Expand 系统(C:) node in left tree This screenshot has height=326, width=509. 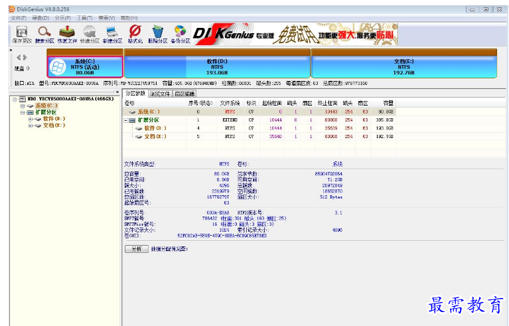[x=23, y=106]
